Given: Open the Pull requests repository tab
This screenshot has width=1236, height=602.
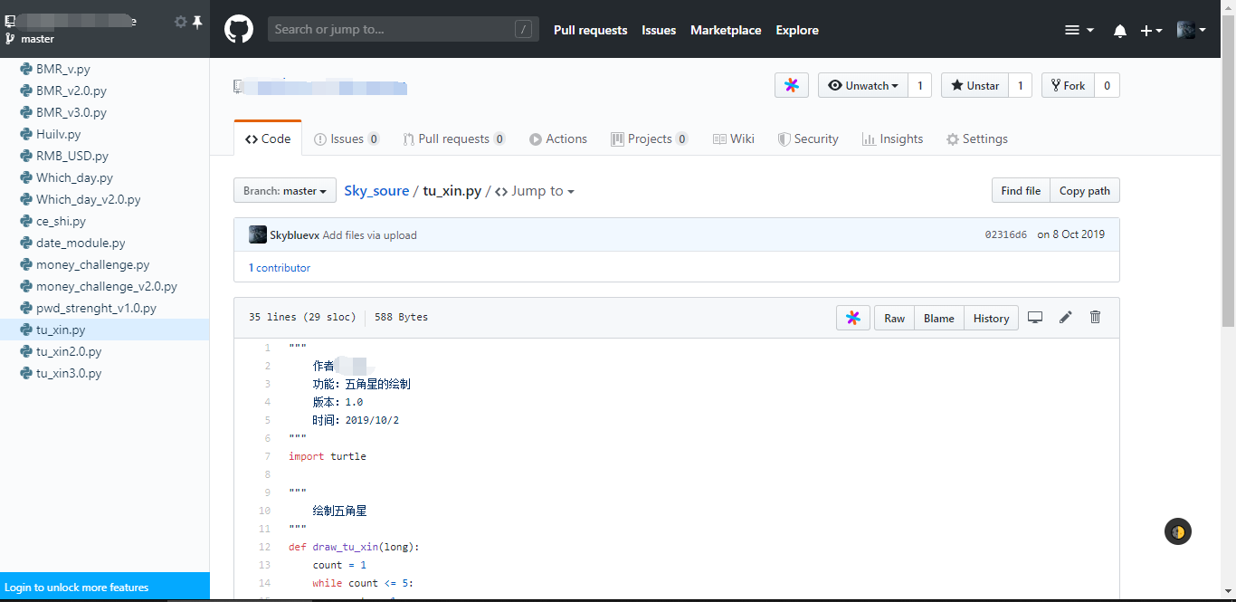Looking at the screenshot, I should click(x=453, y=139).
